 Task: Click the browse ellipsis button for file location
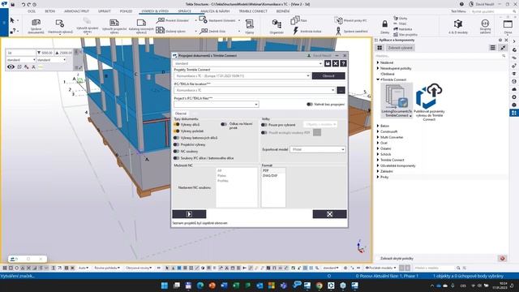341,90
